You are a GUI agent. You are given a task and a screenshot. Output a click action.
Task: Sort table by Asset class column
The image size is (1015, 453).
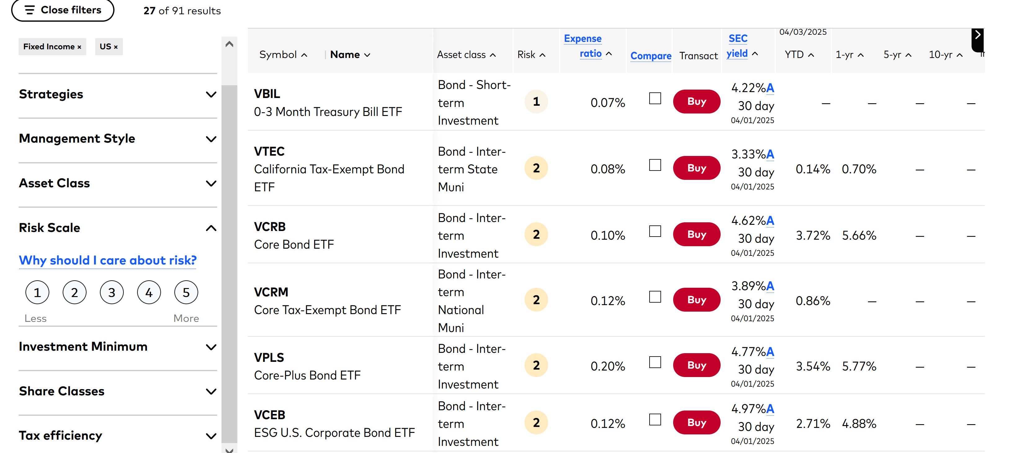(x=467, y=55)
